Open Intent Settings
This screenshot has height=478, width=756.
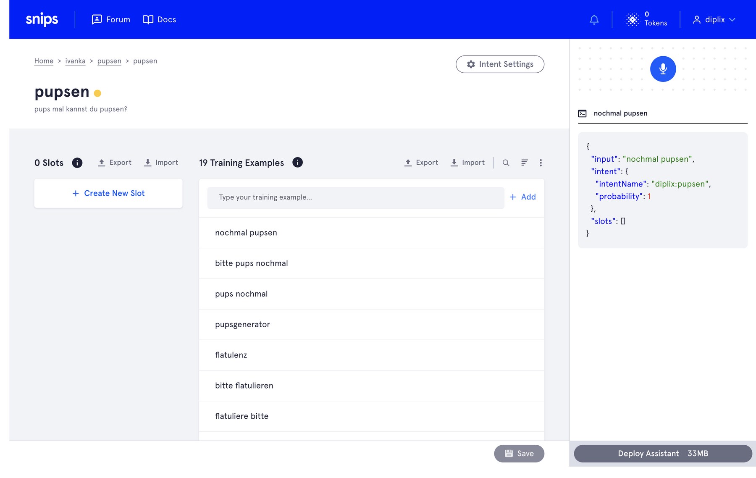tap(500, 64)
